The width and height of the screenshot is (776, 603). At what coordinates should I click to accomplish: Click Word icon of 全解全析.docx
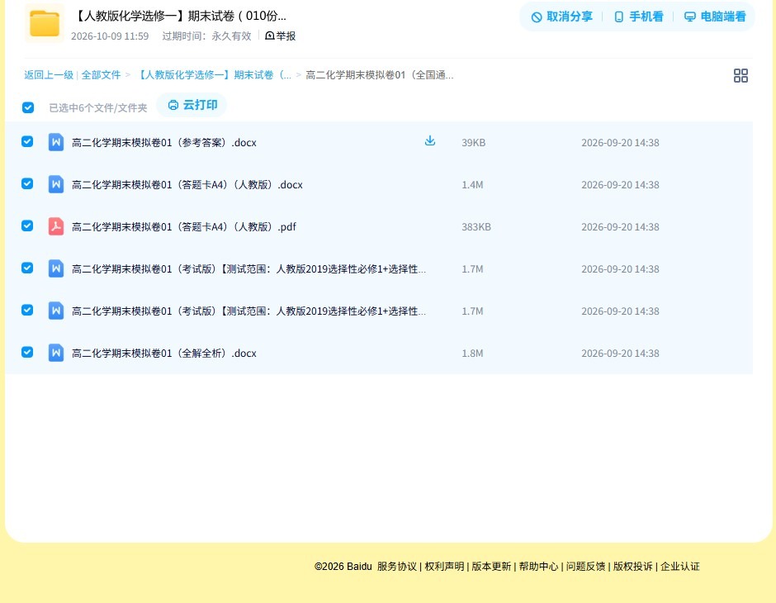tap(56, 353)
